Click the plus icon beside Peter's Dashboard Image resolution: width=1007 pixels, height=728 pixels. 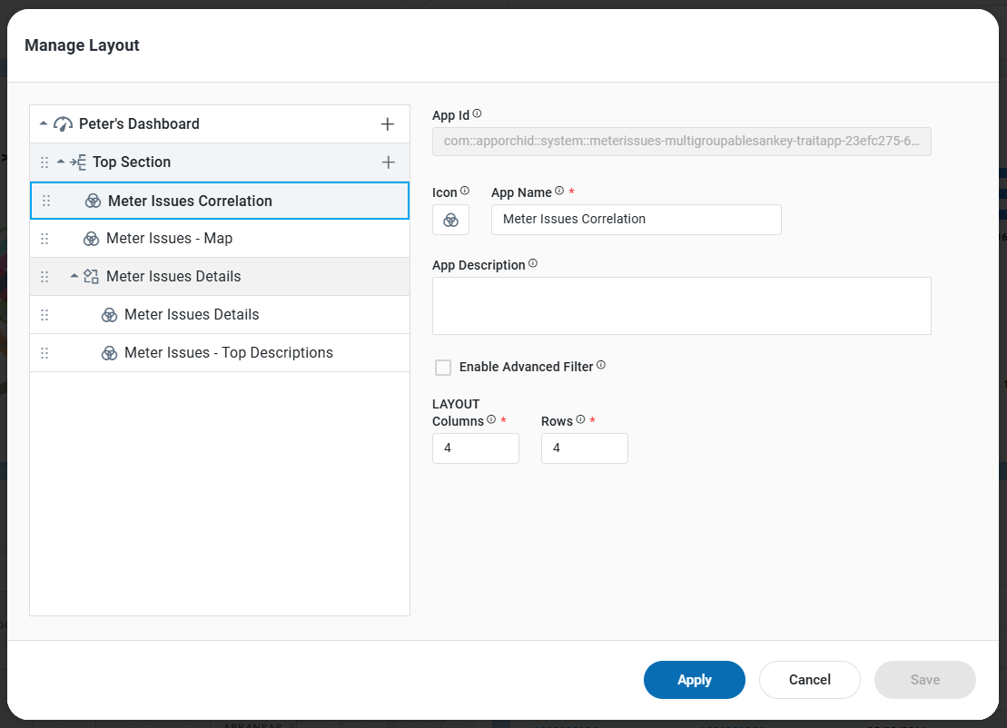pyautogui.click(x=388, y=124)
